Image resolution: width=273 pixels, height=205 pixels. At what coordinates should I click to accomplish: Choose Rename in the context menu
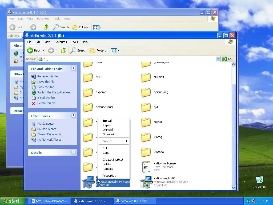click(114, 169)
